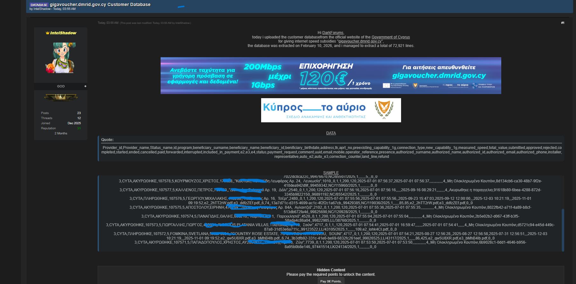576x284 pixels.
Task: Open the IntelShadow profile avatar image
Action: (61, 58)
